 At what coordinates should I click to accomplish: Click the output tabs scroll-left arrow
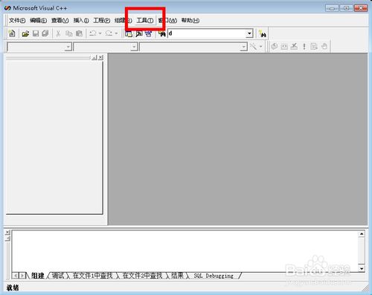coord(16,276)
